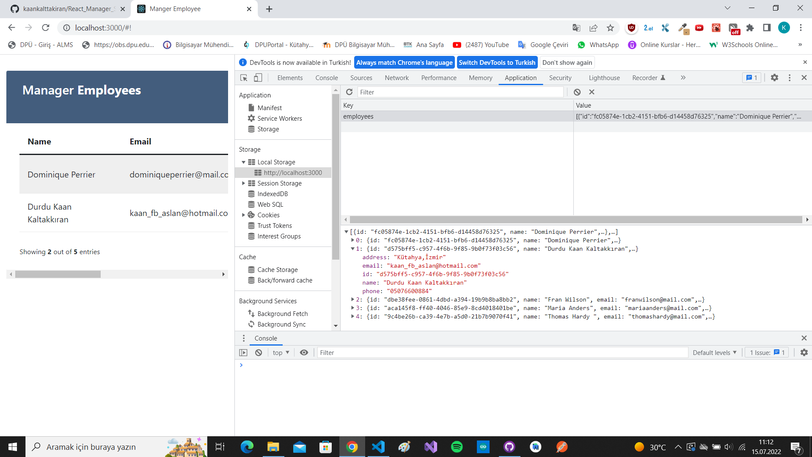812x457 pixels.
Task: Click the console Filter input field
Action: 465,352
